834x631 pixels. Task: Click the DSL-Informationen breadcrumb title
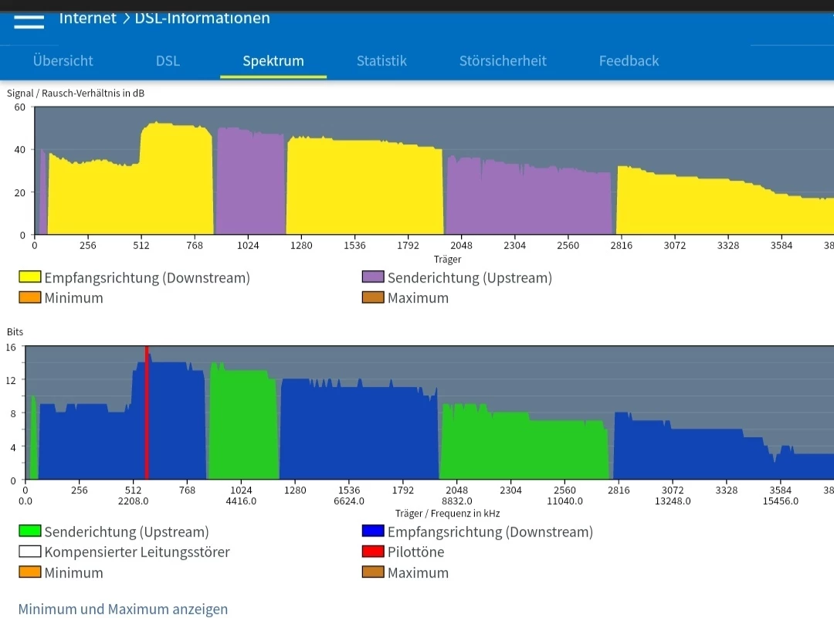[x=202, y=18]
